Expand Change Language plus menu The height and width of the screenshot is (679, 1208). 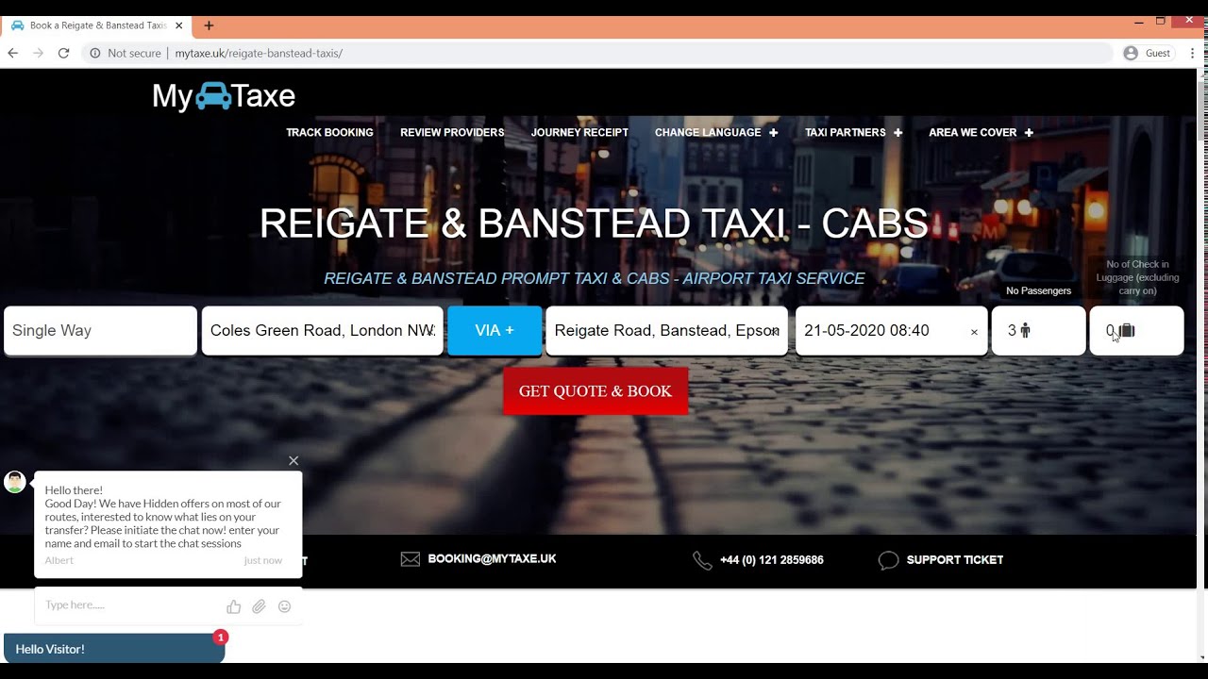773,133
